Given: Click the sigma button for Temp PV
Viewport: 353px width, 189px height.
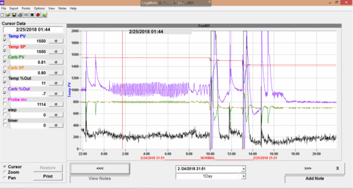Looking at the screenshot, I should tap(56, 41).
